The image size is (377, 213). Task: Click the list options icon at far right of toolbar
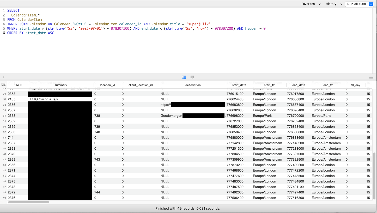[x=371, y=77]
